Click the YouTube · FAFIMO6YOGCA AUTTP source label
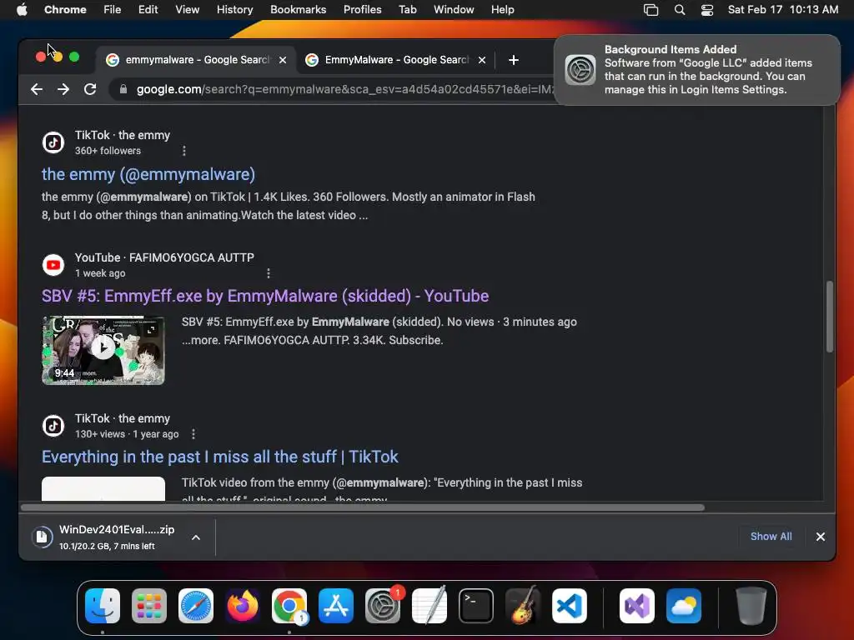The image size is (854, 640). (x=164, y=257)
